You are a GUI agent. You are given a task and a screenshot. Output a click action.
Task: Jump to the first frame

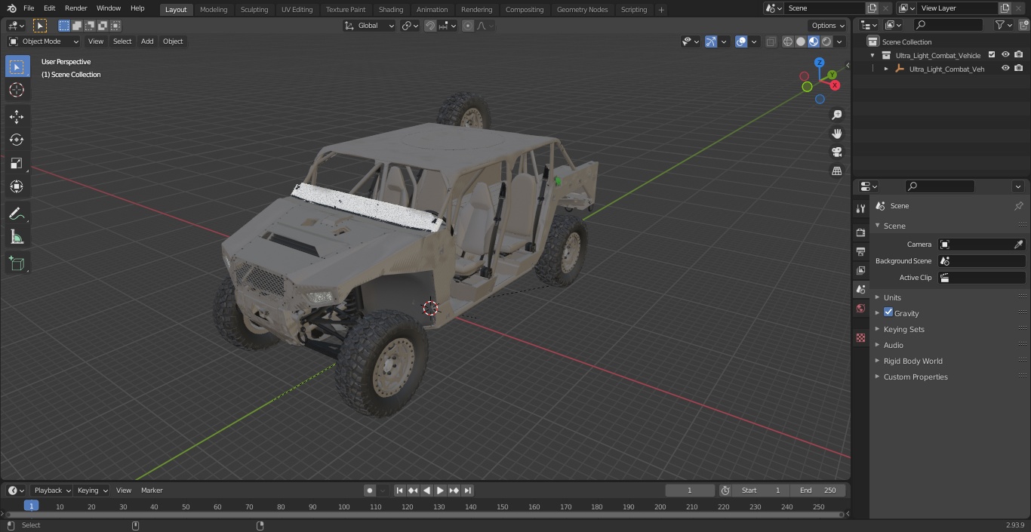400,490
